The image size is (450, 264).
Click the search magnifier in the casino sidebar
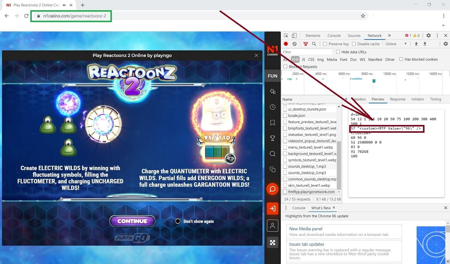[x=272, y=154]
